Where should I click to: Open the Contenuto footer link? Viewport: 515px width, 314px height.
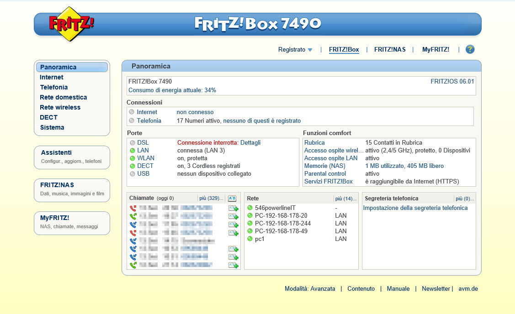click(361, 289)
